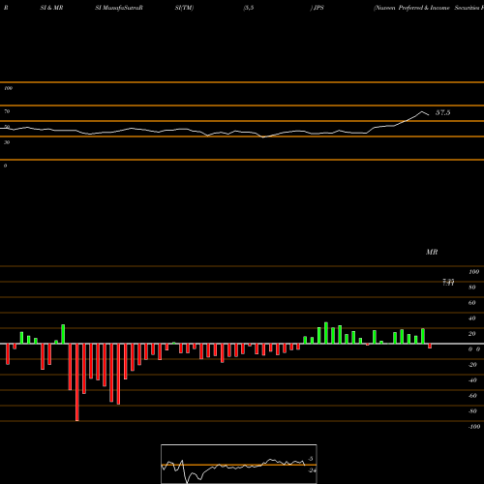Click the 'SI(TM)' header label
This screenshot has width=484, height=484.
tap(184, 8)
